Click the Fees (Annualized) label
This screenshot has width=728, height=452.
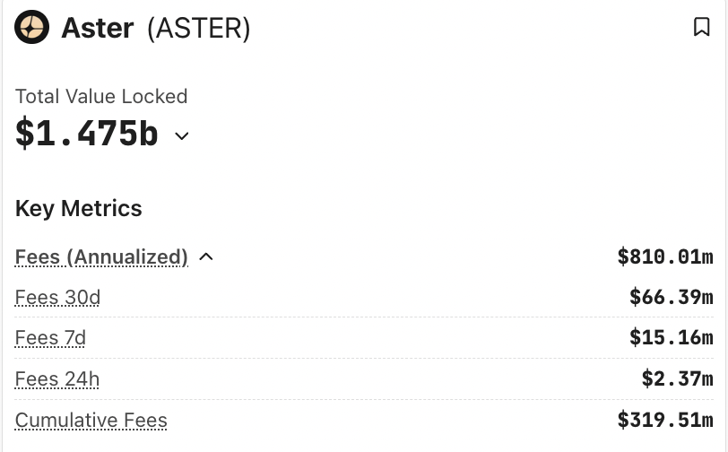coord(101,257)
